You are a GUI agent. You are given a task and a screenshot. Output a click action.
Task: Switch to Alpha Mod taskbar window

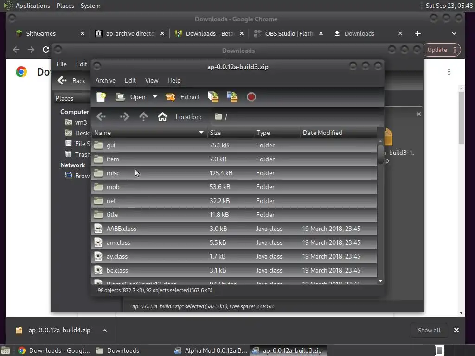coord(211,350)
